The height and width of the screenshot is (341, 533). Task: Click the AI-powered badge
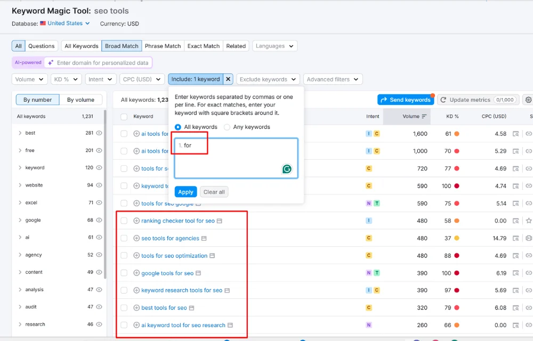27,62
